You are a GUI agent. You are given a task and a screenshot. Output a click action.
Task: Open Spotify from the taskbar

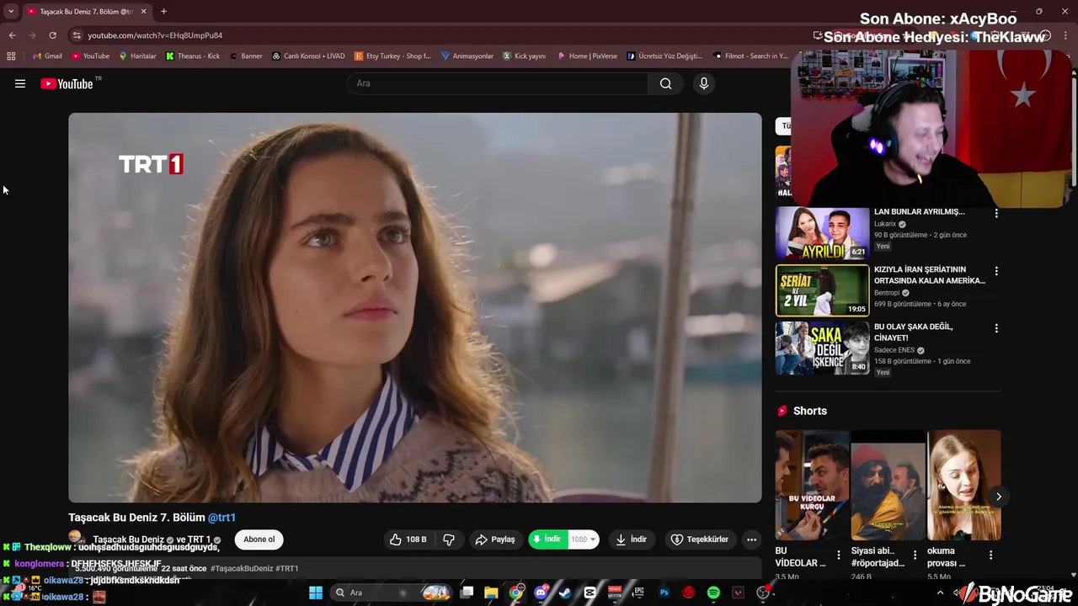pyautogui.click(x=713, y=593)
